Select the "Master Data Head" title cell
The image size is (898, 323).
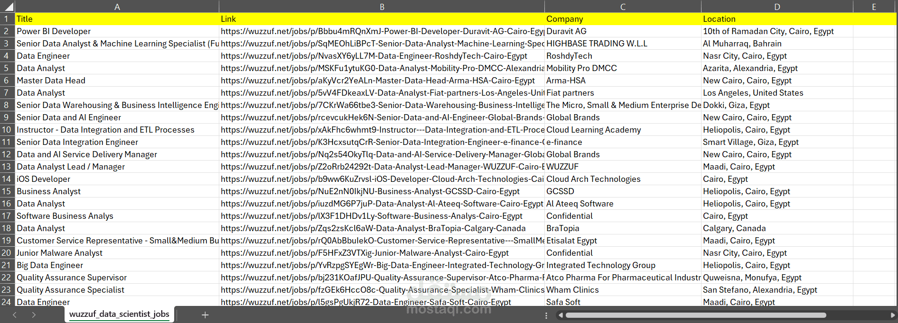point(117,81)
